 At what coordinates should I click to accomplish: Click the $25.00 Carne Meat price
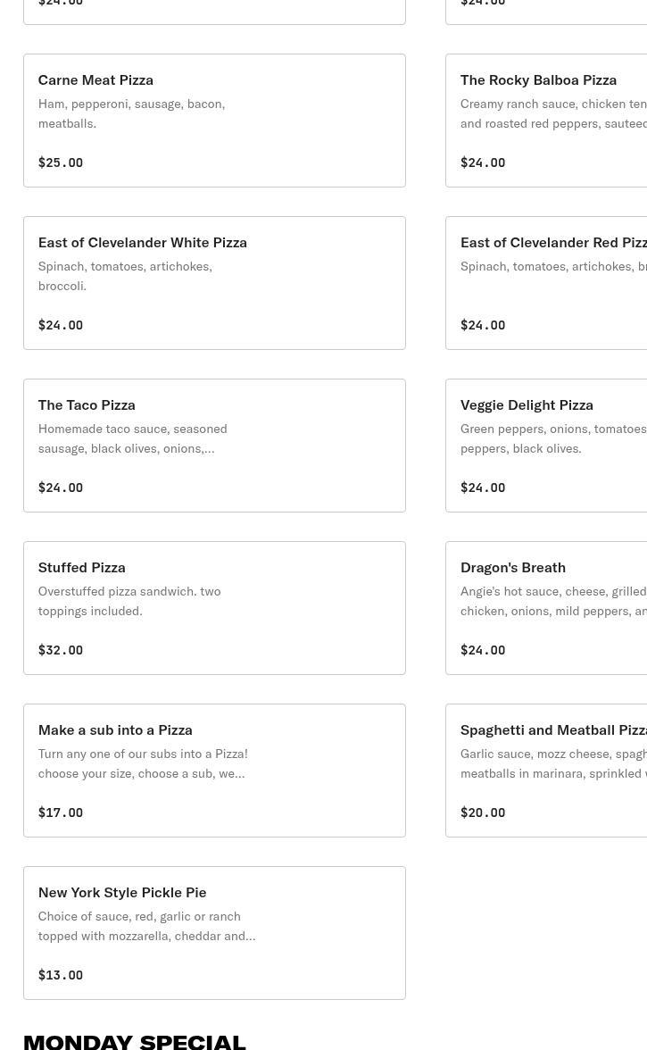coord(61,162)
